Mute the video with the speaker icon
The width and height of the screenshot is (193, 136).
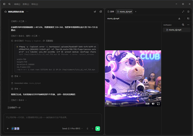click(153, 104)
